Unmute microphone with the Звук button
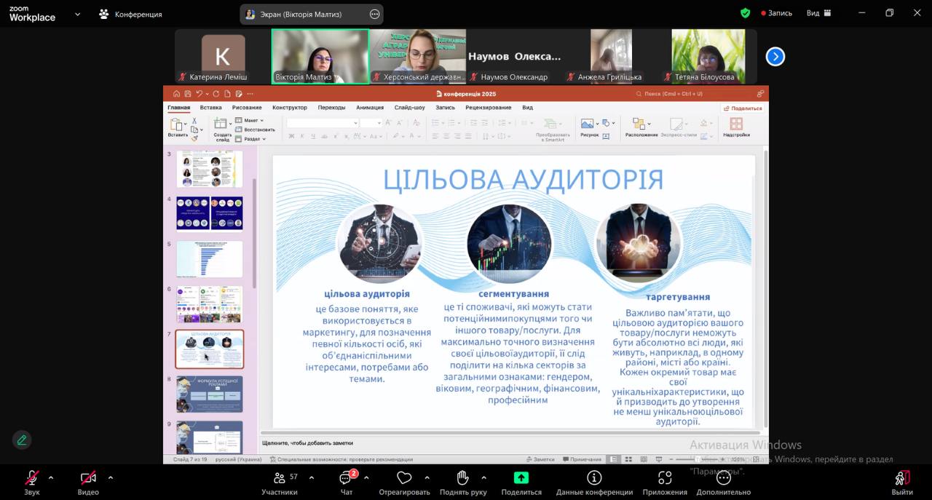The width and height of the screenshot is (932, 500). click(32, 482)
